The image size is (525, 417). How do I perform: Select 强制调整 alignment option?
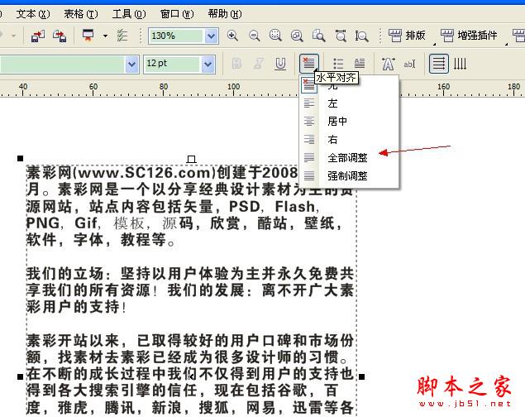pyautogui.click(x=347, y=175)
